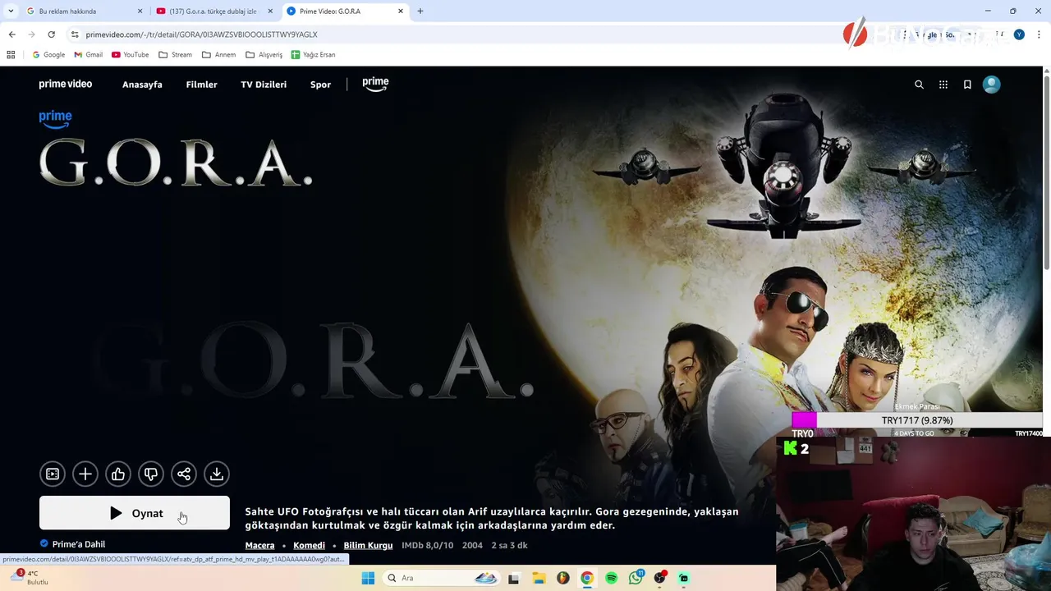Select the Prime Video: G.O.R.A tab

click(345, 11)
